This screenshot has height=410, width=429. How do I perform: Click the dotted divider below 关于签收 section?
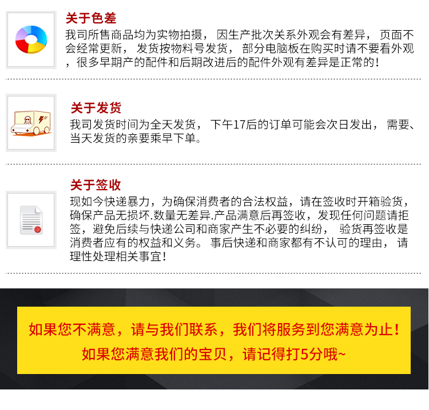click(x=213, y=273)
